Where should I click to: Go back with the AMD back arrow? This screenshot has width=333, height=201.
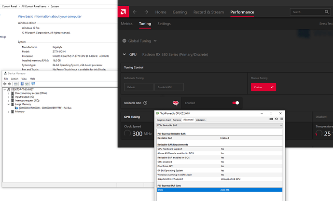coord(135,12)
